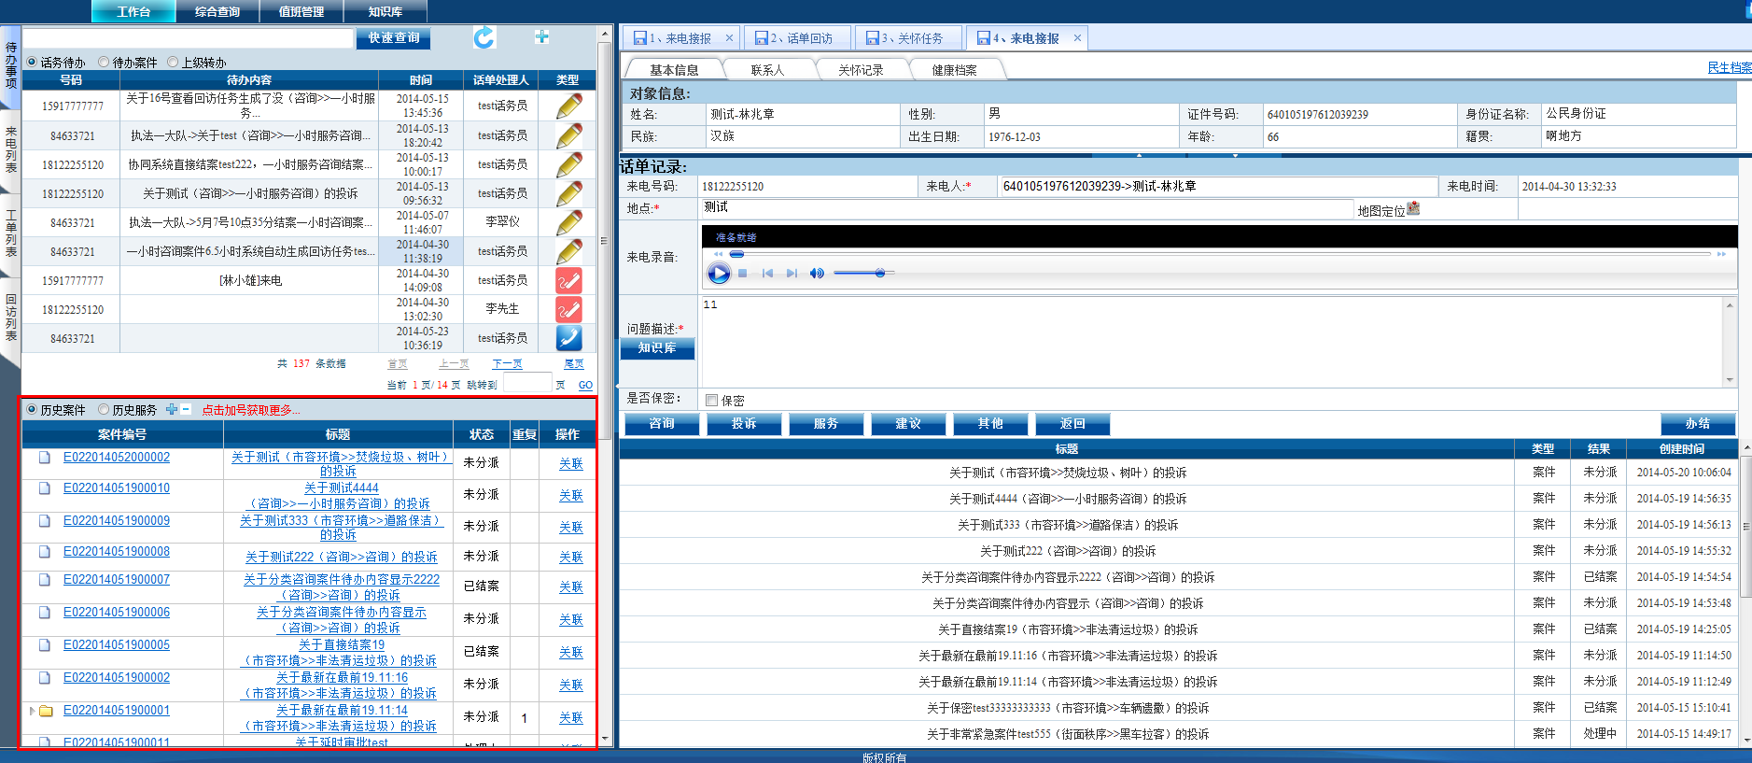The image size is (1752, 763).
Task: Open the 综合查询 top menu
Action: click(217, 11)
